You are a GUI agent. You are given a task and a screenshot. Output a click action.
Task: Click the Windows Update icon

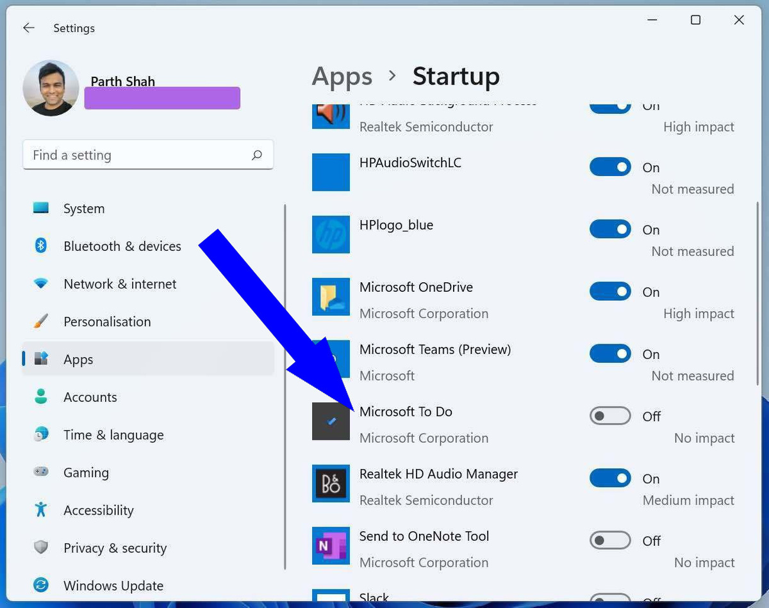point(40,585)
